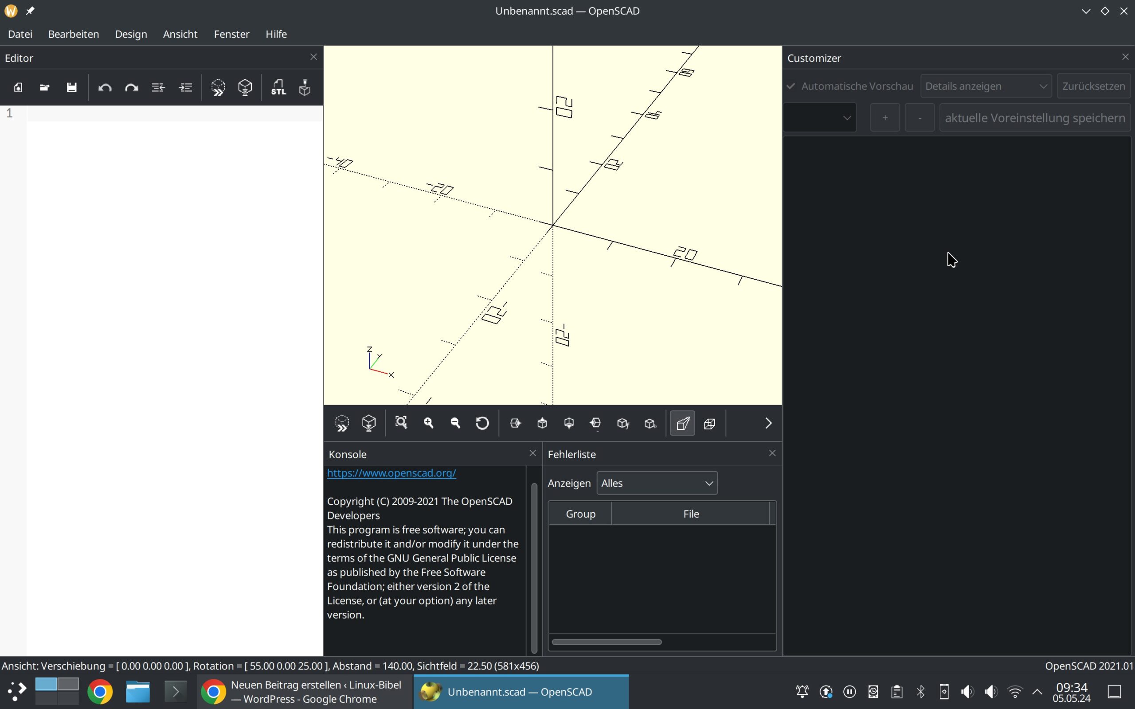1135x709 pixels.
Task: Click the New file icon in Editor toolbar
Action: [18, 87]
